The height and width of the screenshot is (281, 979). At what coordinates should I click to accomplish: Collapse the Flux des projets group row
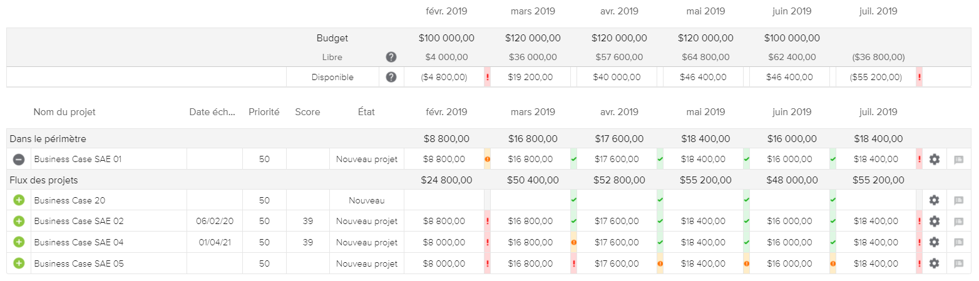tap(43, 180)
